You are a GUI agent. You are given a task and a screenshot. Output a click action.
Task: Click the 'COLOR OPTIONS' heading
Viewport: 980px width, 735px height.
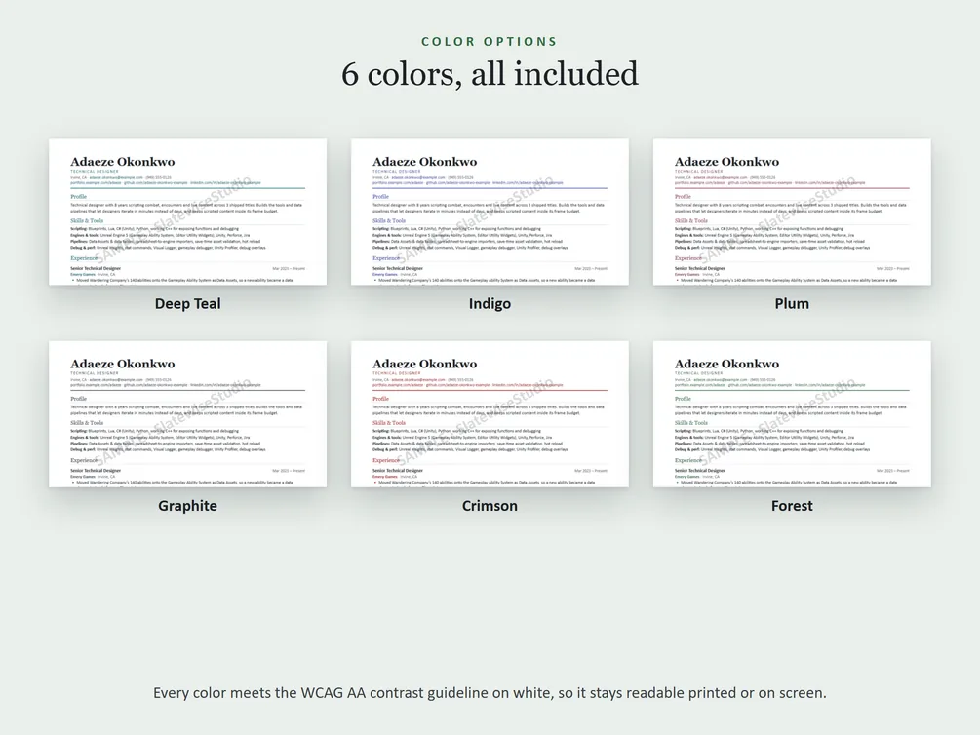pyautogui.click(x=490, y=41)
